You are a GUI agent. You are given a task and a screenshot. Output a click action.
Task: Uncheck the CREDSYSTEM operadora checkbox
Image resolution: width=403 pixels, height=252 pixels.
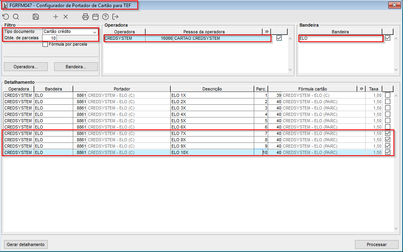tap(279, 38)
